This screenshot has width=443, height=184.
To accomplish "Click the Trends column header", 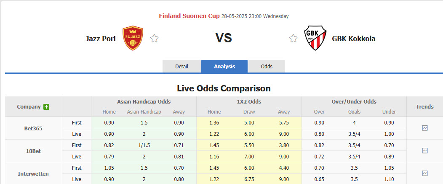I will pos(424,107).
